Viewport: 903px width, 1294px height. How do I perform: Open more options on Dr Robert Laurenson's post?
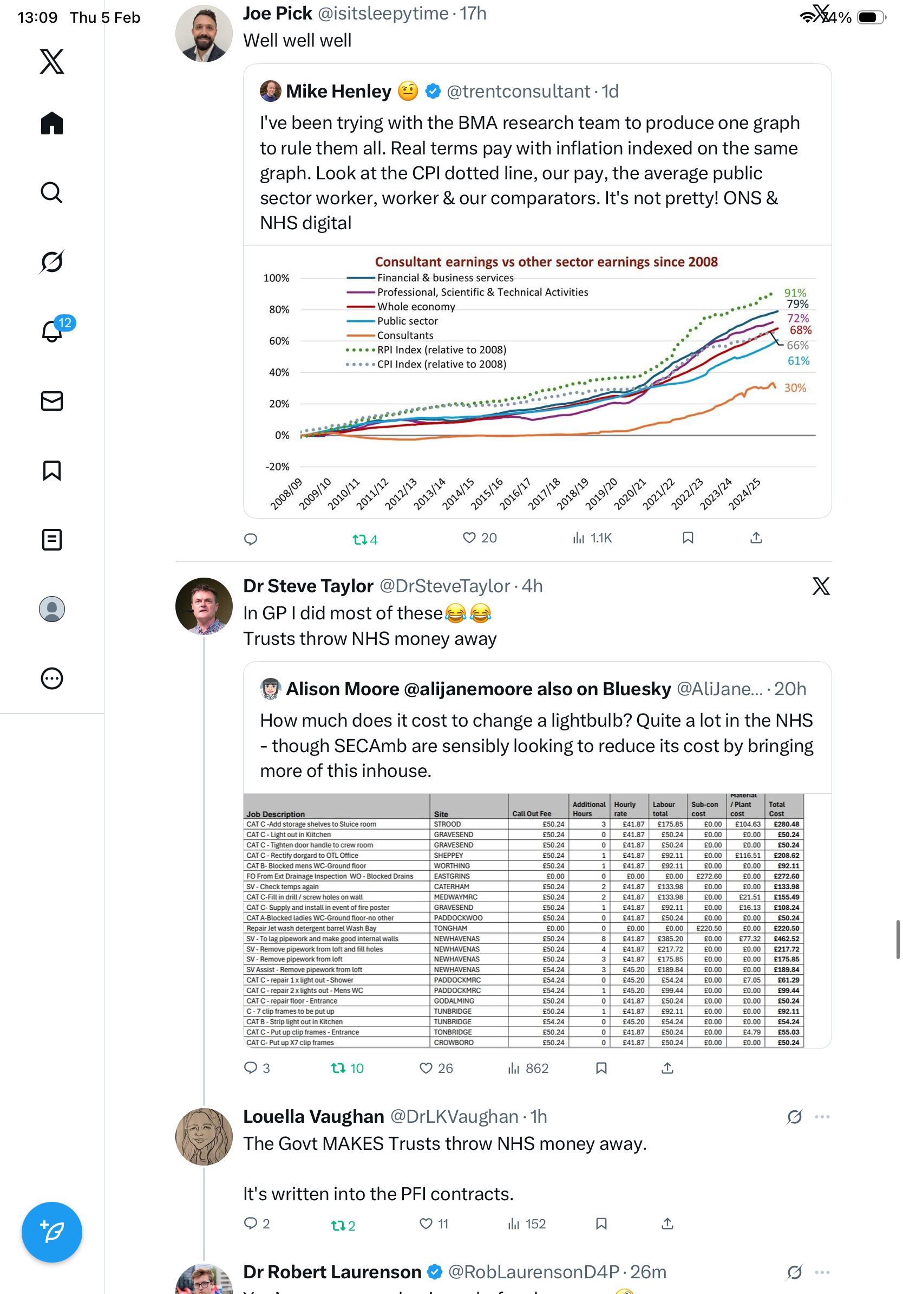822,1272
